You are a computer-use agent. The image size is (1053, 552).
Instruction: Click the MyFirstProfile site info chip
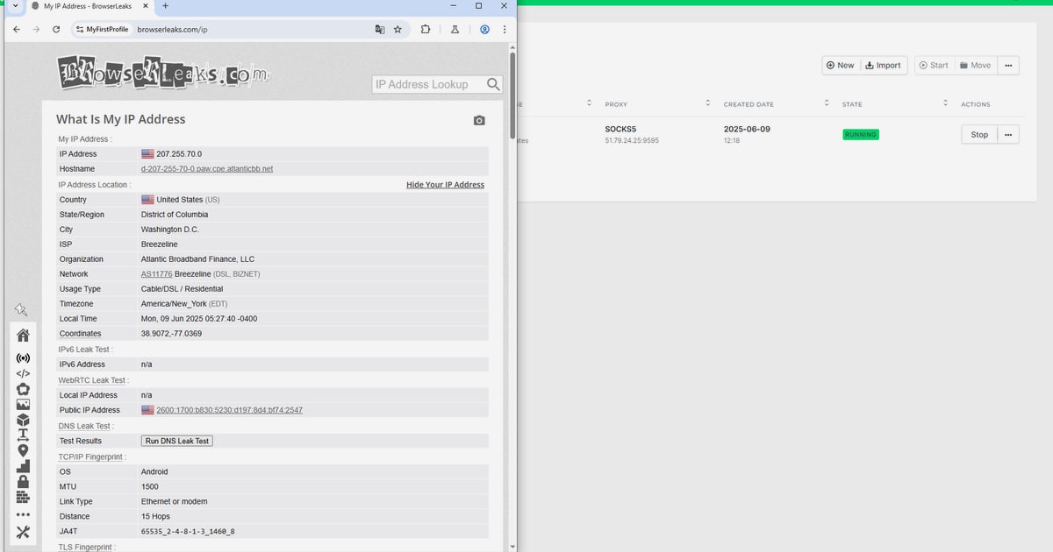102,29
